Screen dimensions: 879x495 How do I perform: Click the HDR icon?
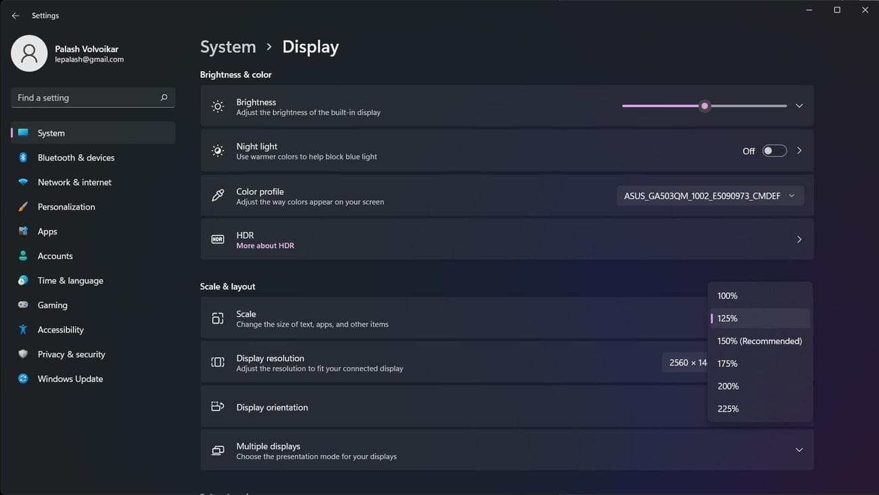tap(217, 239)
